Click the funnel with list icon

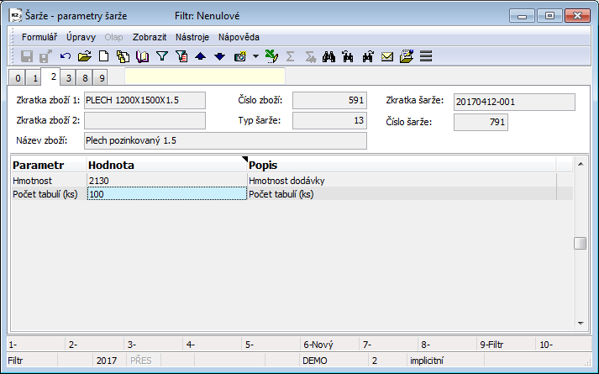181,56
